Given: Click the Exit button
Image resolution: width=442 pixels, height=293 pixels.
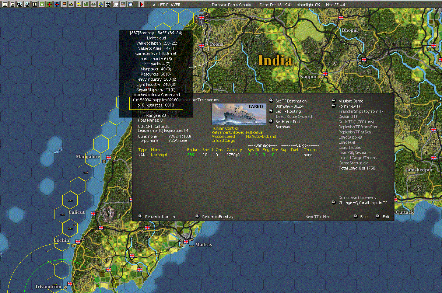Looking at the screenshot, I should pyautogui.click(x=386, y=217).
